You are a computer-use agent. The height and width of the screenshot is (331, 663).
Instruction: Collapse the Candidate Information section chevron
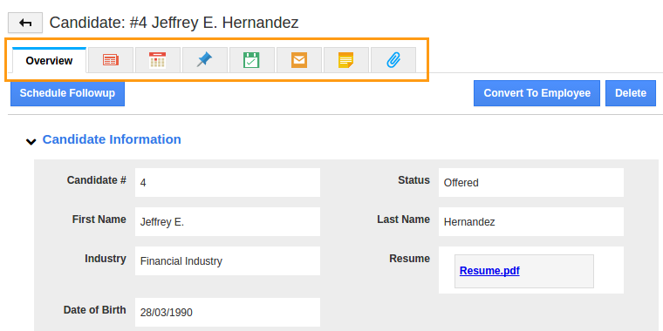31,141
